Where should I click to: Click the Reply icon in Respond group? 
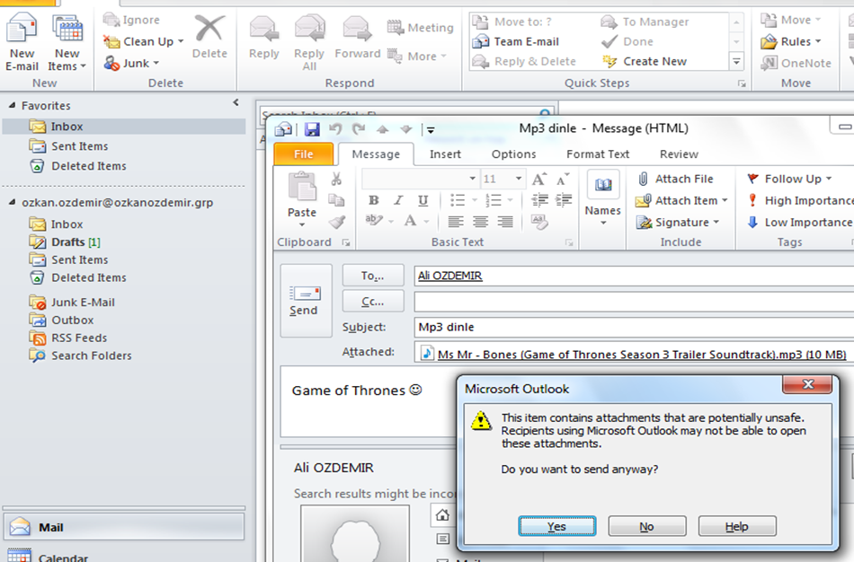click(x=264, y=30)
